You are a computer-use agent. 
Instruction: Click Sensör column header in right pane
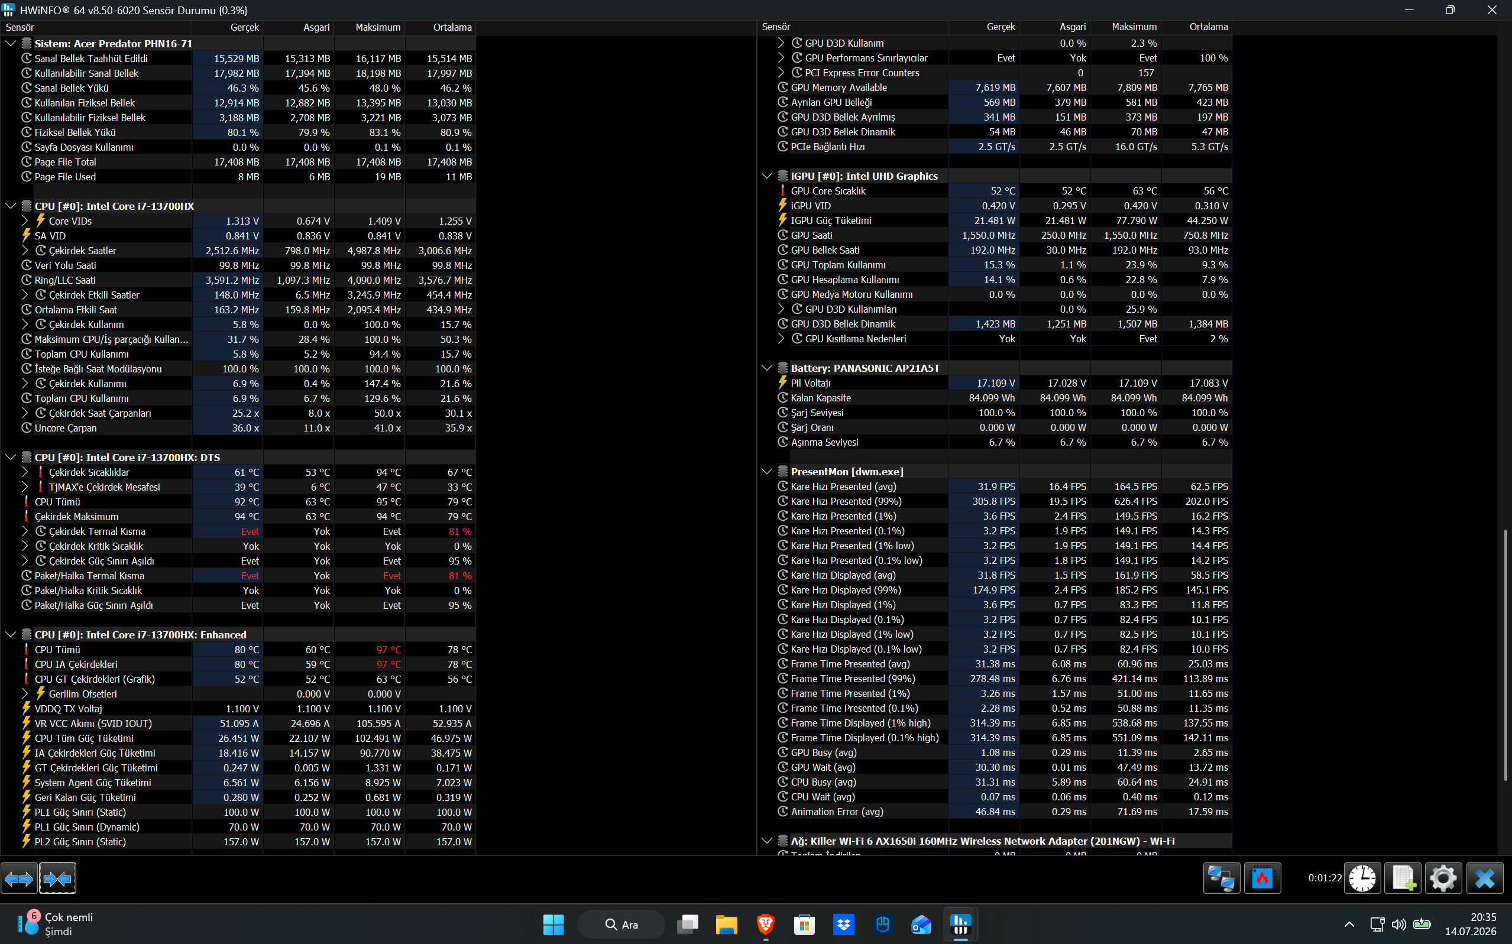pos(853,27)
